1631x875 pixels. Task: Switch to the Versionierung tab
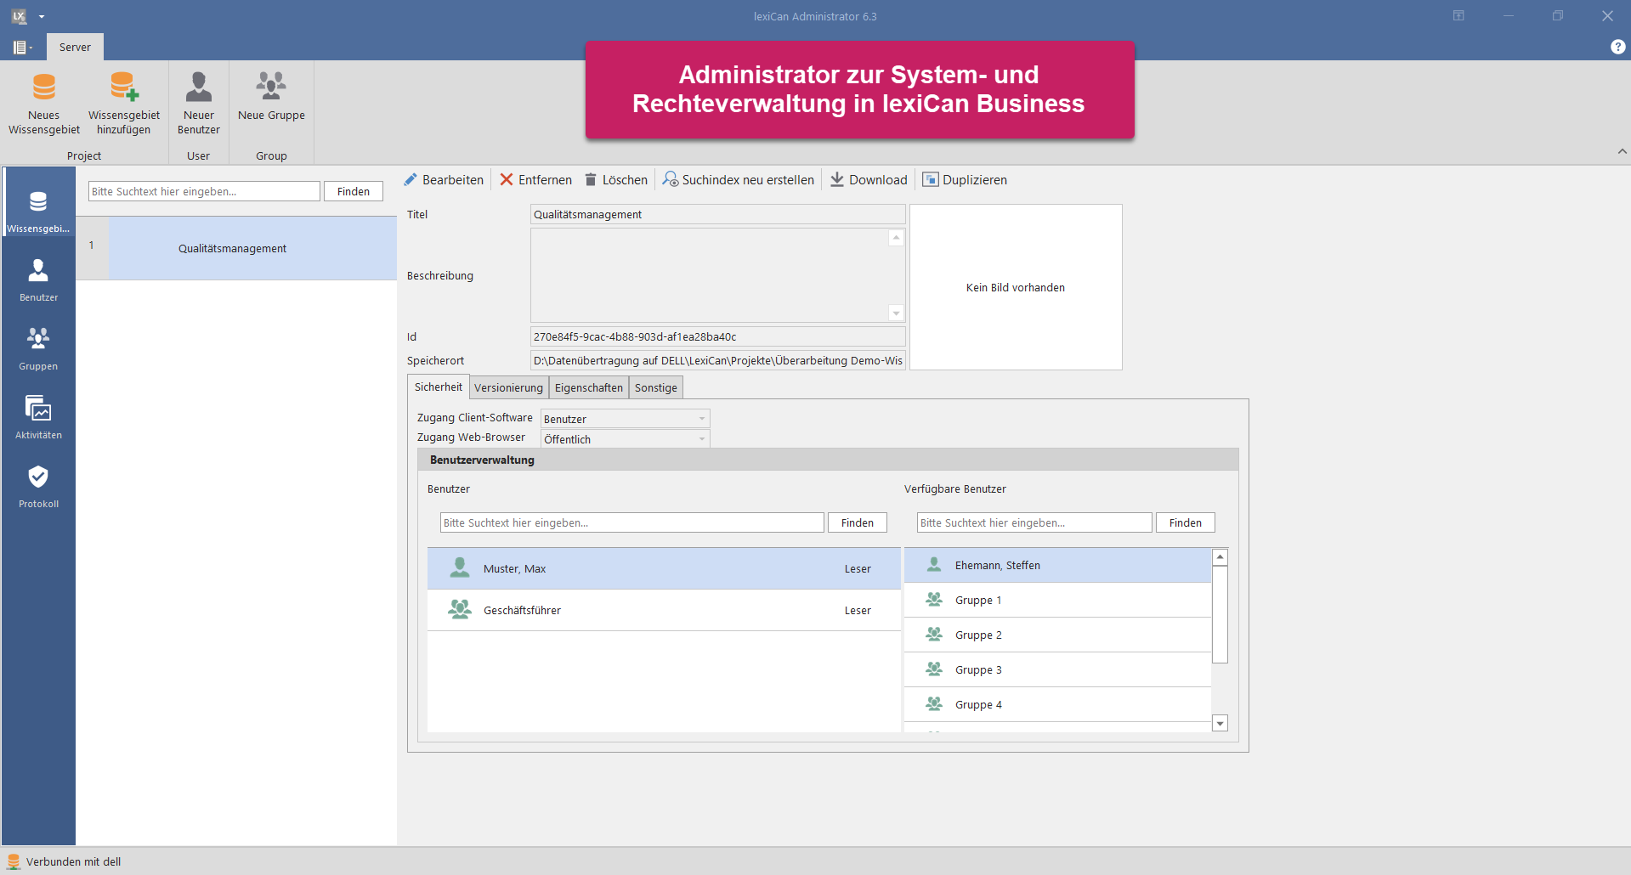point(508,388)
